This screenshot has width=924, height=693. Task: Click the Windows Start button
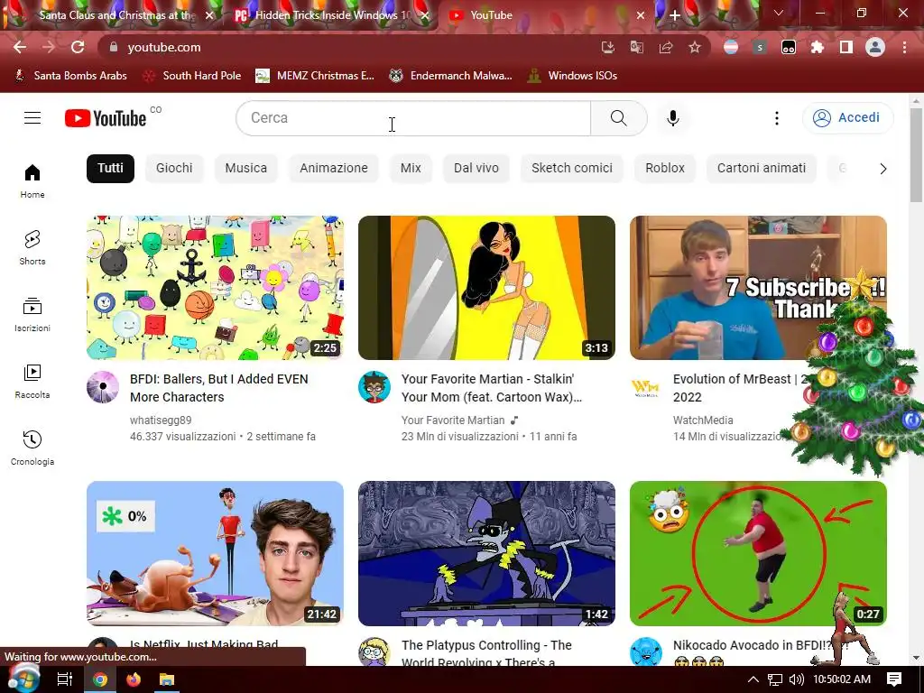pyautogui.click(x=23, y=679)
